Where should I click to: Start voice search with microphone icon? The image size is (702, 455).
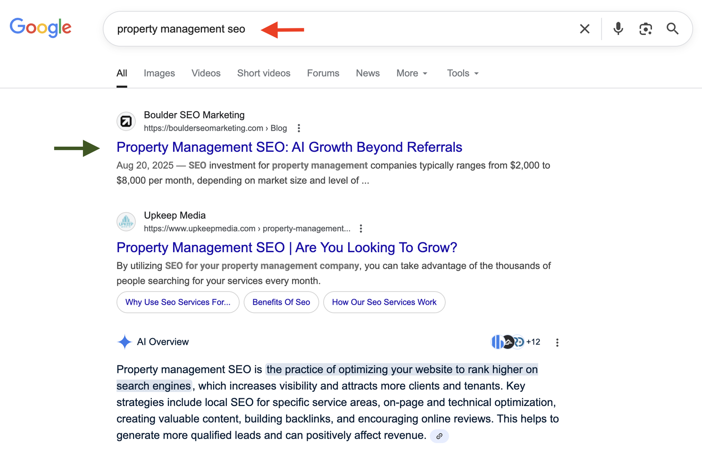click(618, 29)
